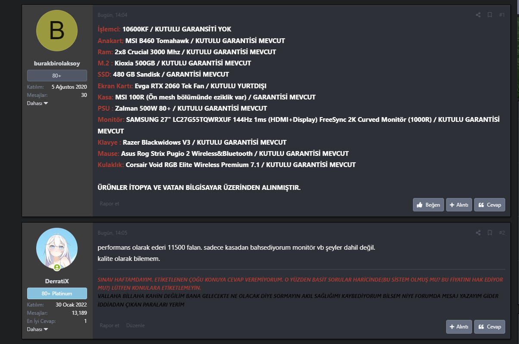519x344 pixels.
Task: Quote the first post using Alıntı
Action: (x=459, y=205)
